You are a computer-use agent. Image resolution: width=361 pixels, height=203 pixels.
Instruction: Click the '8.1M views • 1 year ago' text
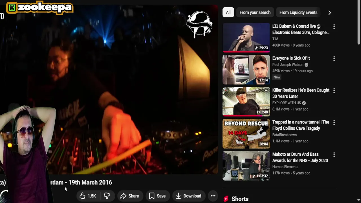tap(290, 109)
